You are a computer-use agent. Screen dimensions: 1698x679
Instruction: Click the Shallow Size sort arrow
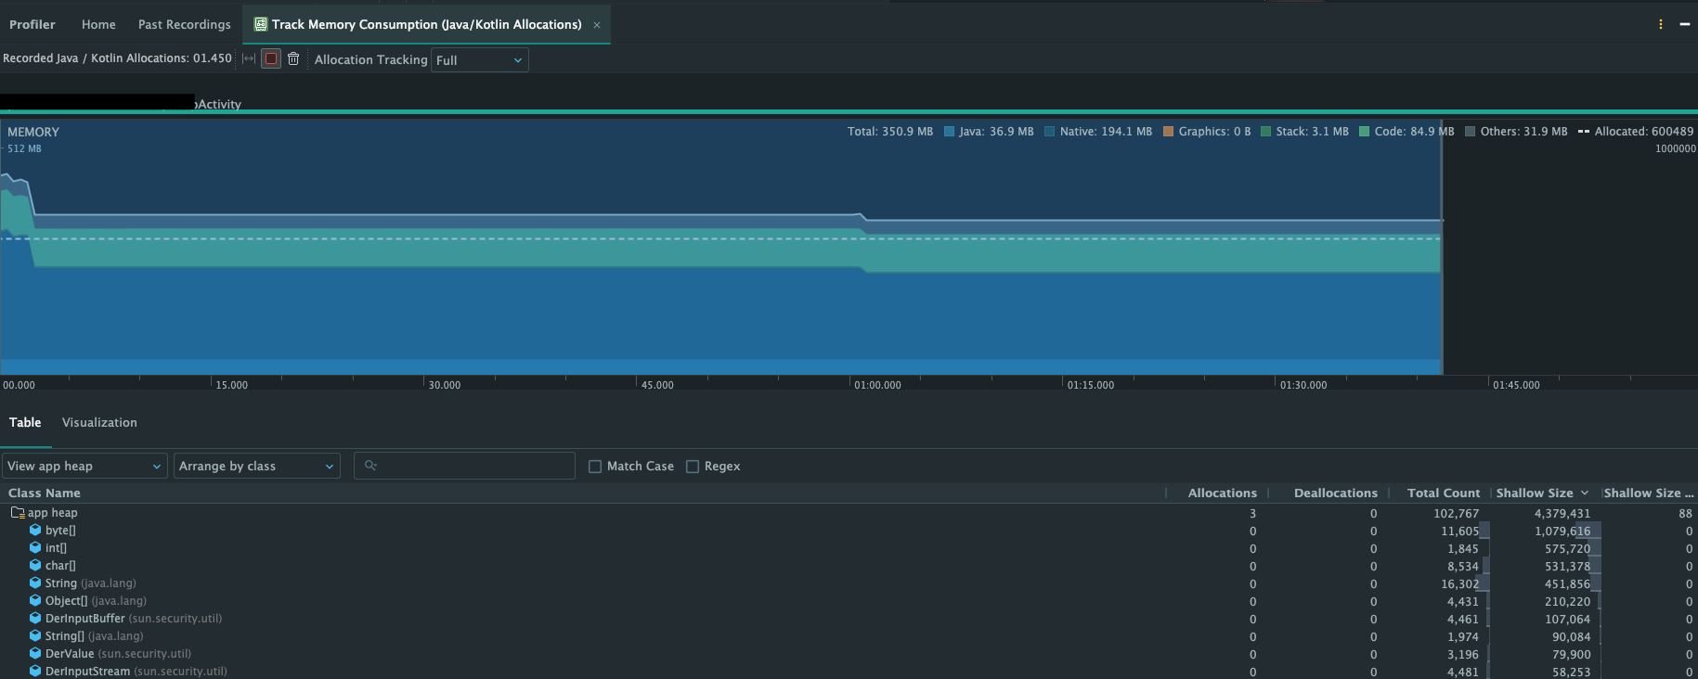point(1584,493)
